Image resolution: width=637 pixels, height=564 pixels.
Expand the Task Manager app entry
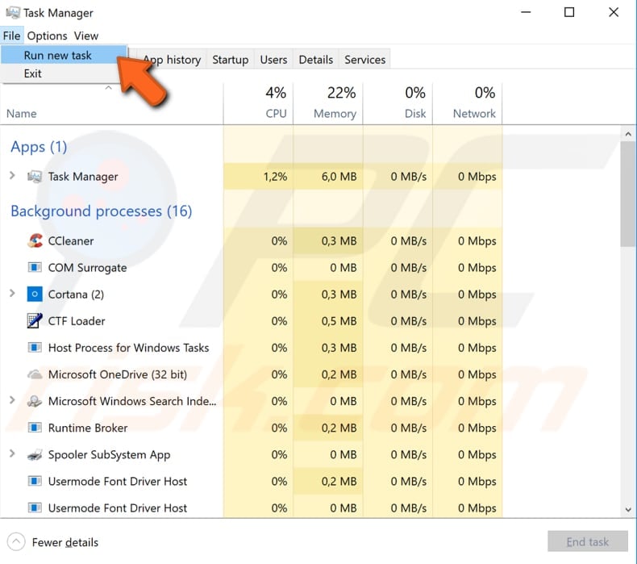(12, 176)
